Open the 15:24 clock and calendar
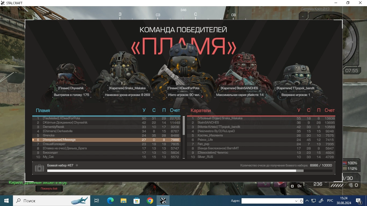Screen dimensions: 367x206 coord(344,201)
